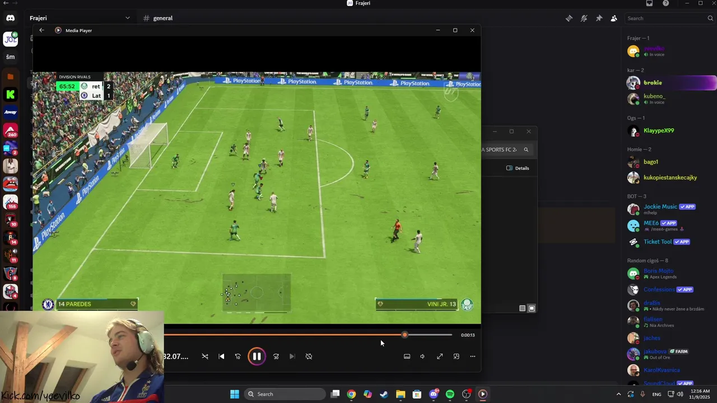Open the general channel header
Image resolution: width=717 pixels, height=403 pixels.
click(x=157, y=18)
